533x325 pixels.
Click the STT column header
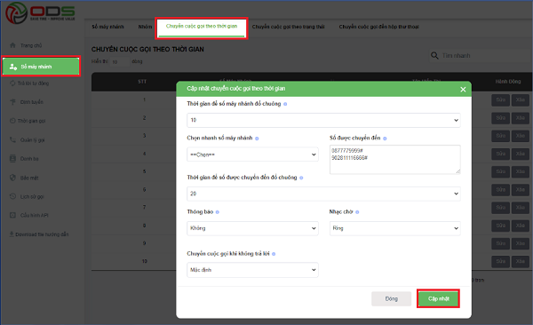(142, 82)
